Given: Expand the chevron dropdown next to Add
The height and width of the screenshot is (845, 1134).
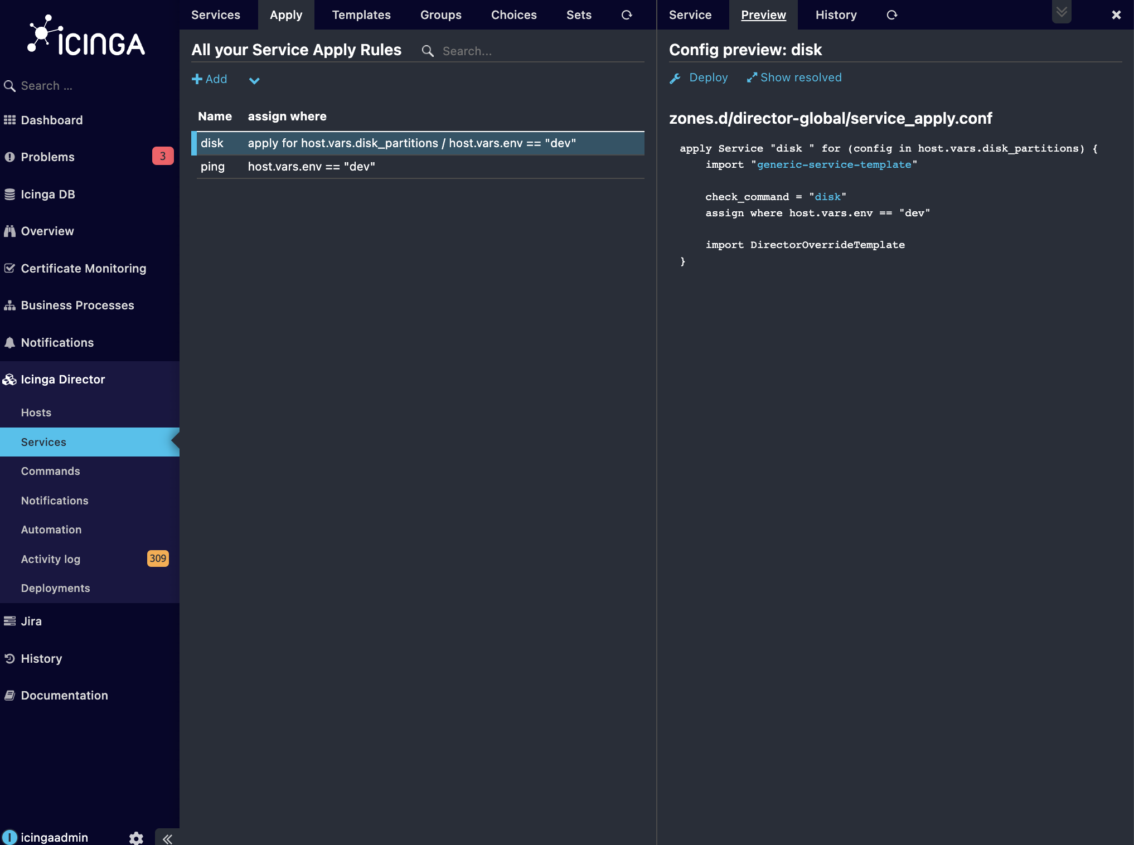Looking at the screenshot, I should point(254,80).
